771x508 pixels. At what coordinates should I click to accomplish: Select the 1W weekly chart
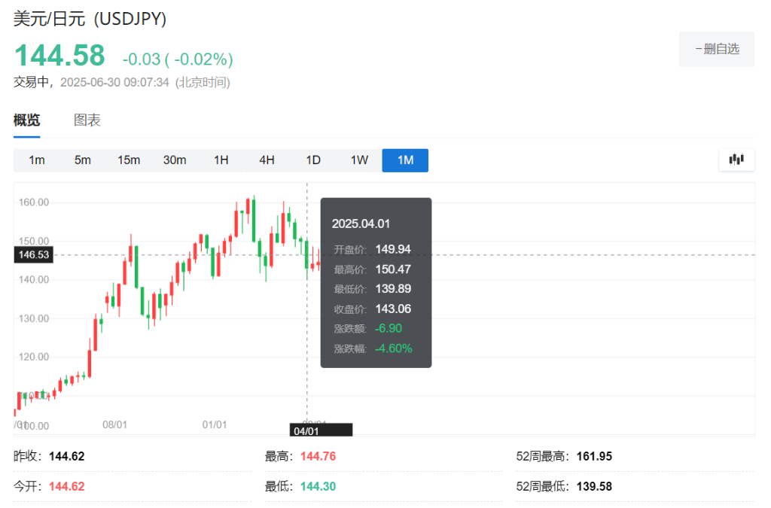click(x=359, y=160)
